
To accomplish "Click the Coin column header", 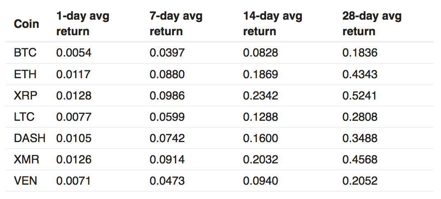I will click(x=27, y=24).
